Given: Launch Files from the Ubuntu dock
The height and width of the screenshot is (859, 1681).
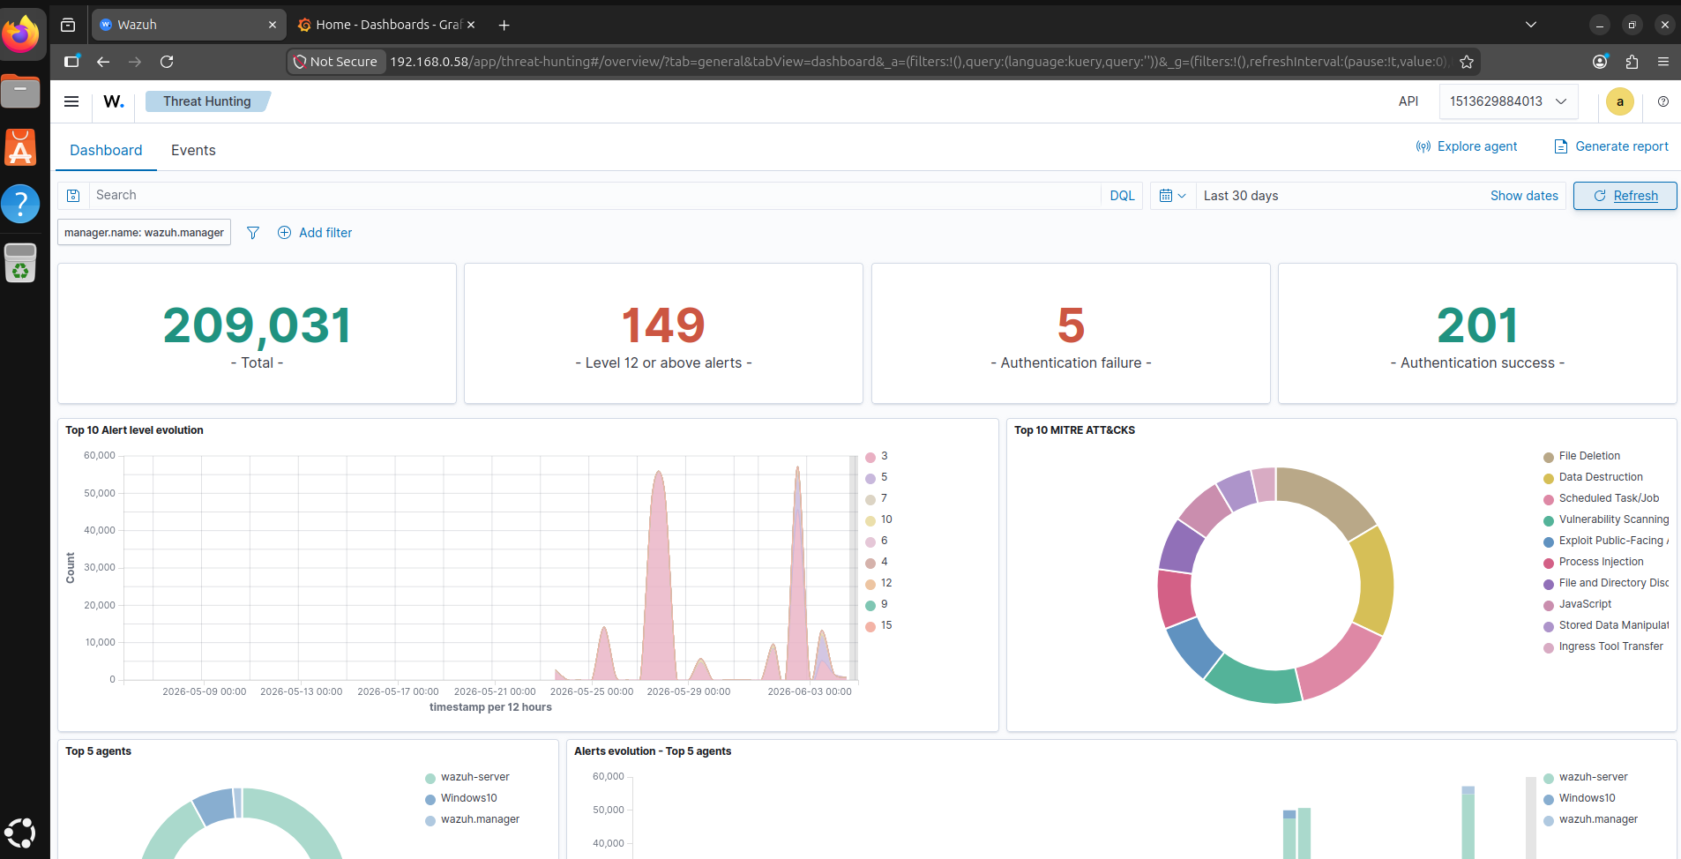Looking at the screenshot, I should [x=20, y=90].
